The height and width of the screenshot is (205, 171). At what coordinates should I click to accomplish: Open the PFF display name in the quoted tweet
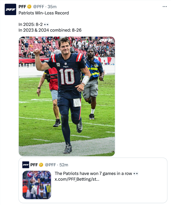(34, 165)
